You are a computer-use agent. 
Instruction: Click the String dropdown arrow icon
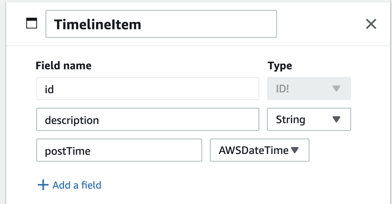[x=336, y=119]
